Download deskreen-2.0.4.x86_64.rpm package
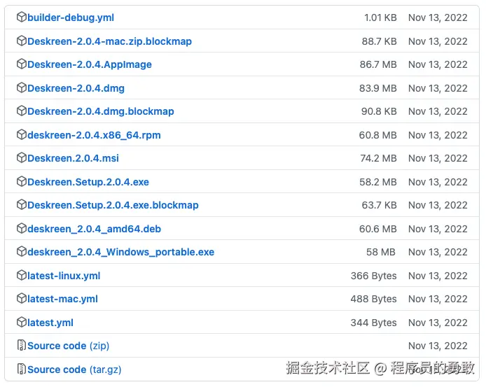The width and height of the screenshot is (486, 387). 94,135
